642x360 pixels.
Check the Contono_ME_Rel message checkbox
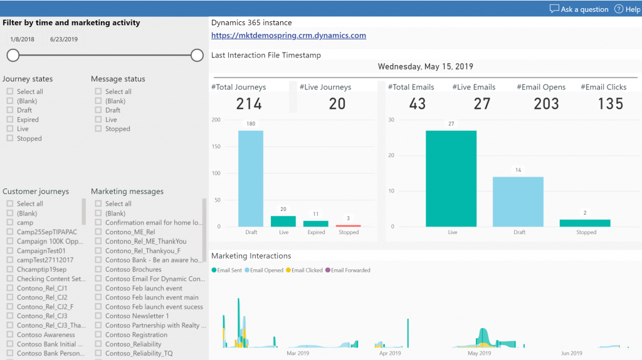(x=98, y=232)
